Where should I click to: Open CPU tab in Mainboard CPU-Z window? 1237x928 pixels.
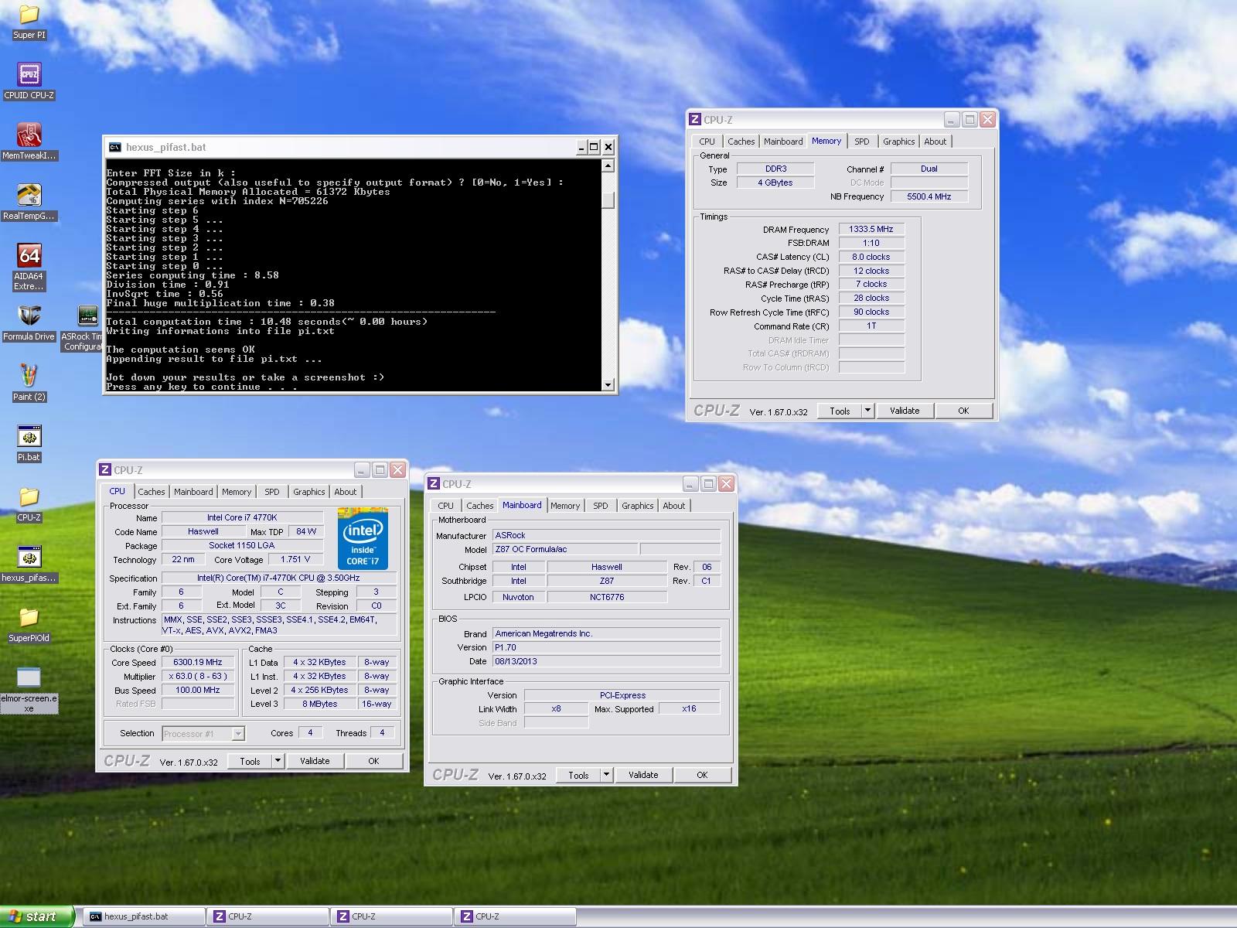pos(446,506)
